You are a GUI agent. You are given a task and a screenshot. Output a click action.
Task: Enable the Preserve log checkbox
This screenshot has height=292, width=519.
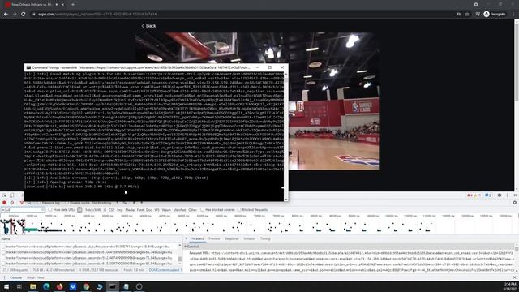39,203
